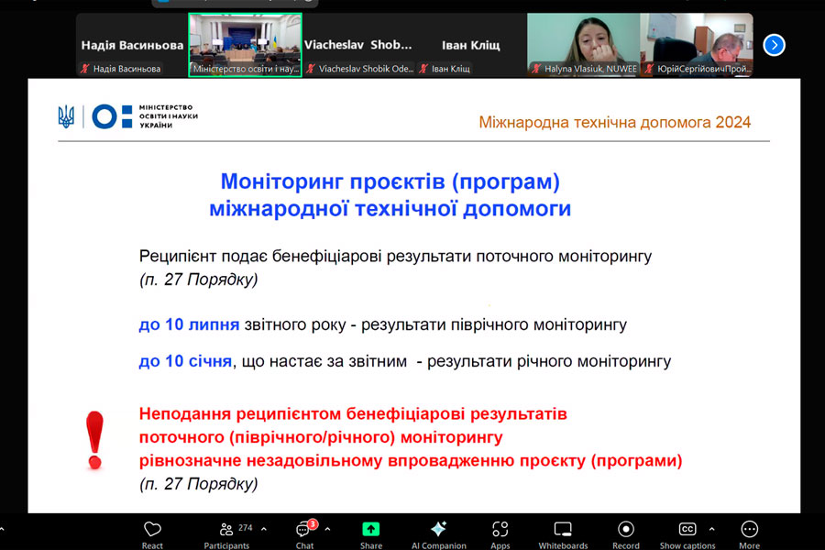Open the Participants panel
Screen dimensions: 825x550
[x=226, y=534]
